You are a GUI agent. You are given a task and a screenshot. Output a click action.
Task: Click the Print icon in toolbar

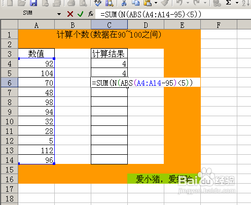point(71,3)
